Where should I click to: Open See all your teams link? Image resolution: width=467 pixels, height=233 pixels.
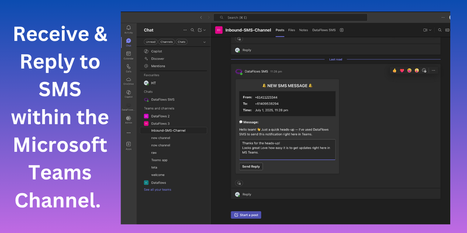pyautogui.click(x=158, y=190)
